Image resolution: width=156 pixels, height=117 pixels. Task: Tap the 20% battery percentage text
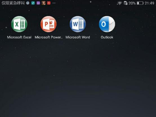pos(132,3)
